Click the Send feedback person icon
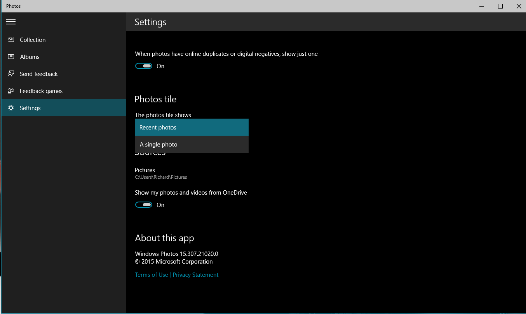The height and width of the screenshot is (314, 526). click(11, 74)
